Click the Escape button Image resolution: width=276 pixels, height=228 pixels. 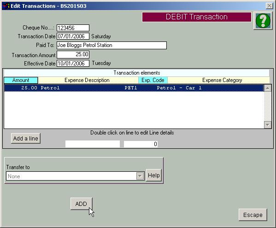(253, 215)
